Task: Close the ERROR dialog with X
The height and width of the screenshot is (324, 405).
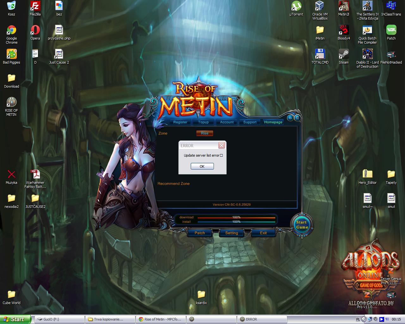Action: point(221,145)
